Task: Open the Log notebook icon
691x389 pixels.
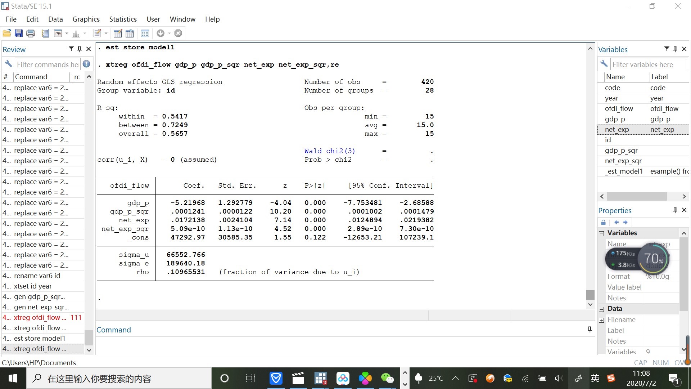Action: click(45, 33)
